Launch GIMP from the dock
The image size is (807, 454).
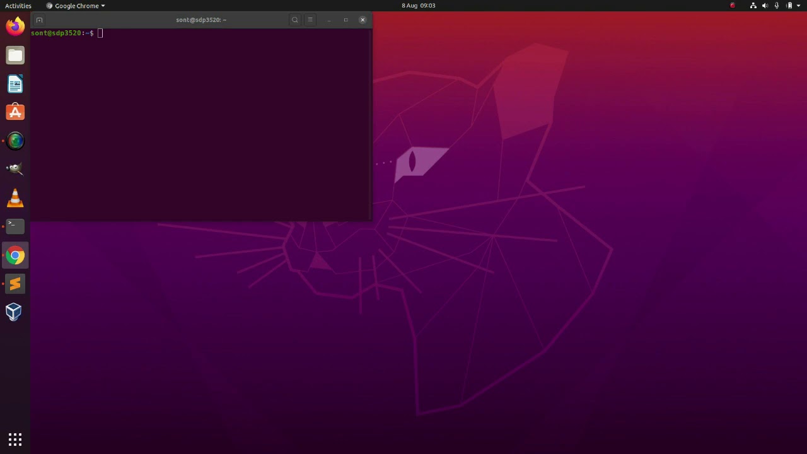point(15,169)
